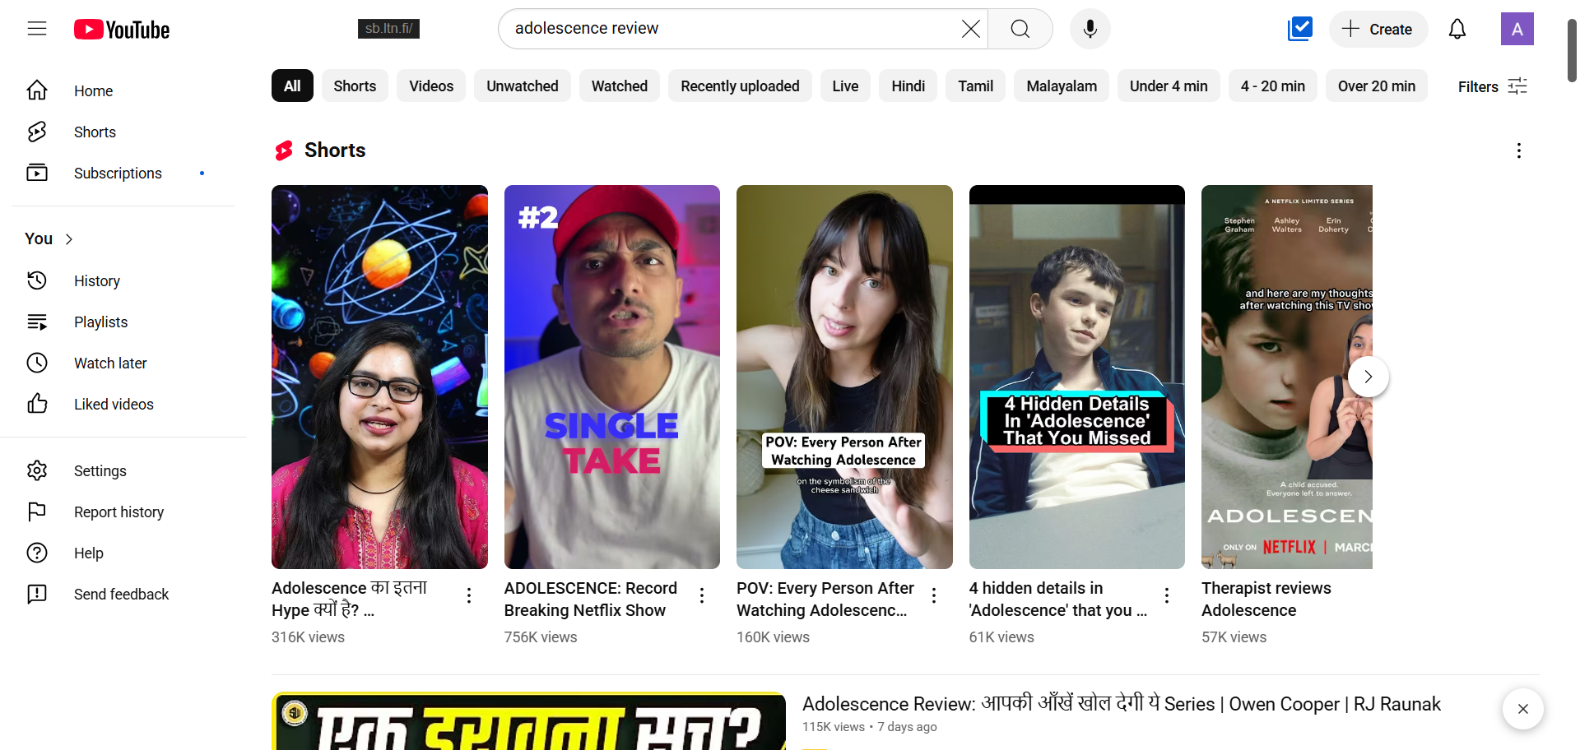Click the Home sidebar icon

pyautogui.click(x=37, y=90)
